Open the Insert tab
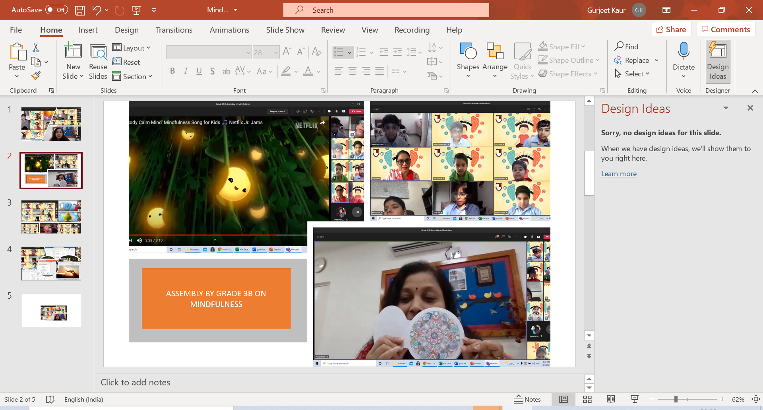Viewport: 763px width, 410px height. [88, 30]
